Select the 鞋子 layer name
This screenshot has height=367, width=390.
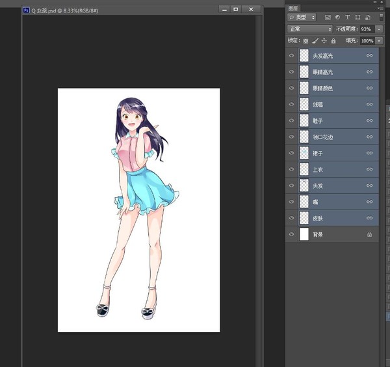tap(318, 121)
